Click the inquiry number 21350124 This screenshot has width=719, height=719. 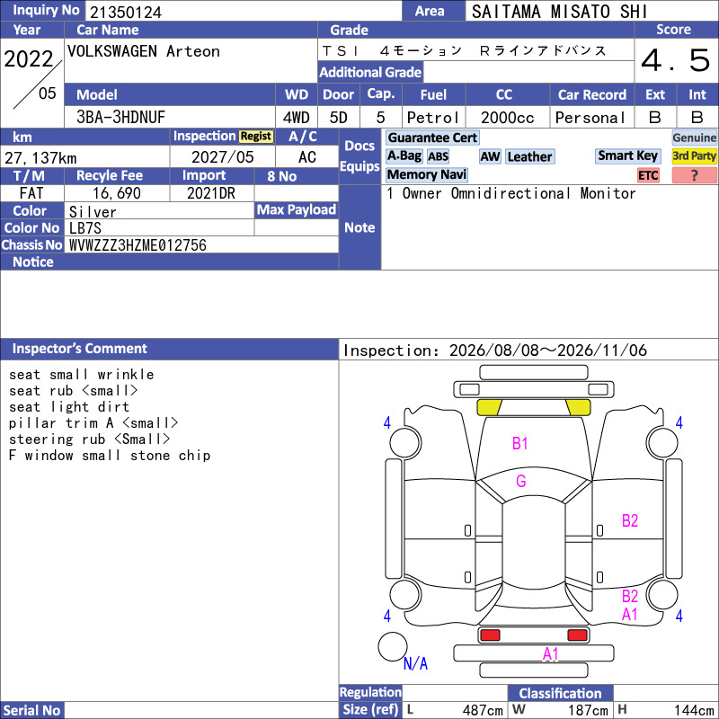pos(126,12)
